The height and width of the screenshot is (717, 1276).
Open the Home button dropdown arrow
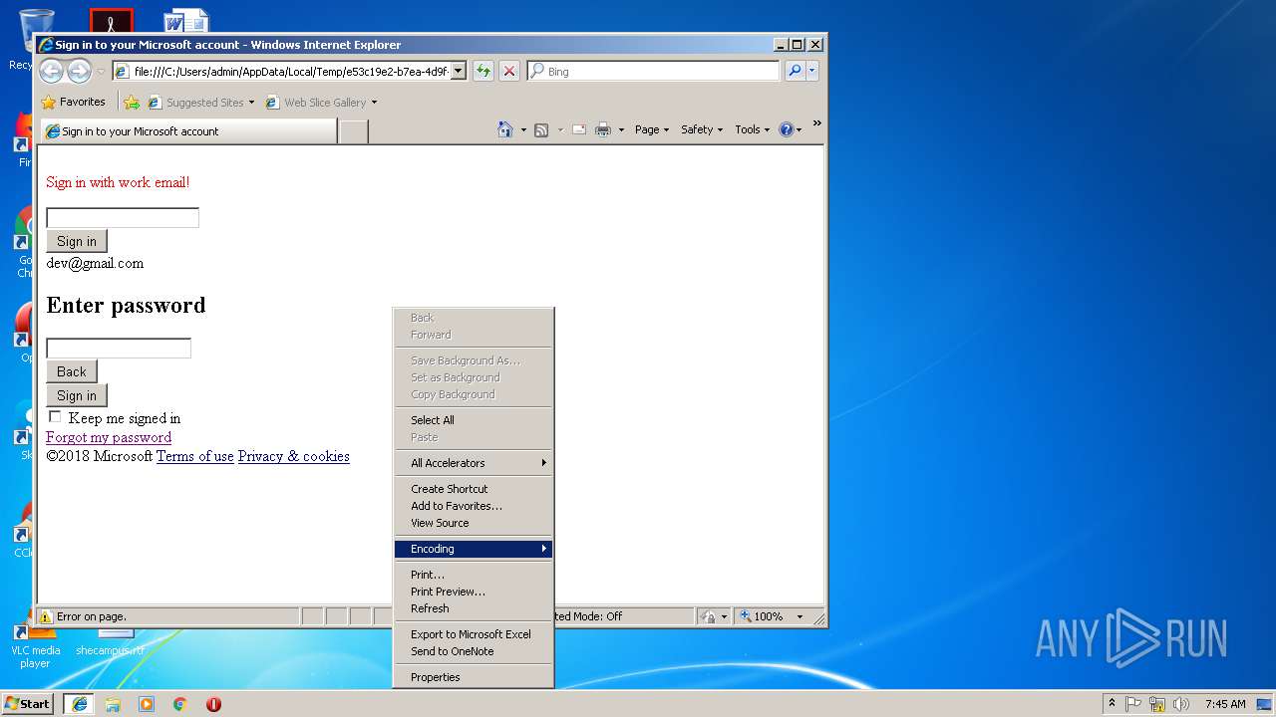[522, 129]
